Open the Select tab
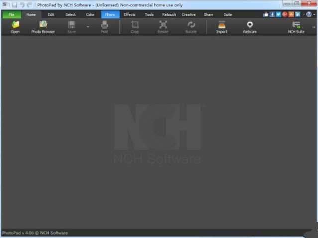318x238 pixels. point(70,14)
